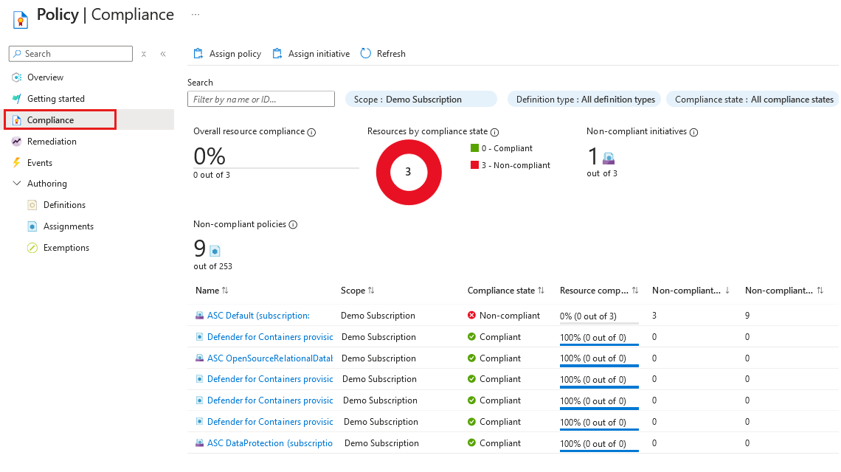Click the Policy blade icon beside the title
The image size is (841, 472).
pos(21,20)
